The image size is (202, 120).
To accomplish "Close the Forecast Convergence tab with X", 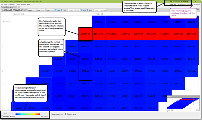I will [16, 7].
